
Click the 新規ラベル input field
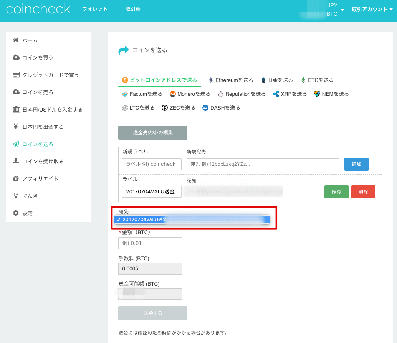152,164
